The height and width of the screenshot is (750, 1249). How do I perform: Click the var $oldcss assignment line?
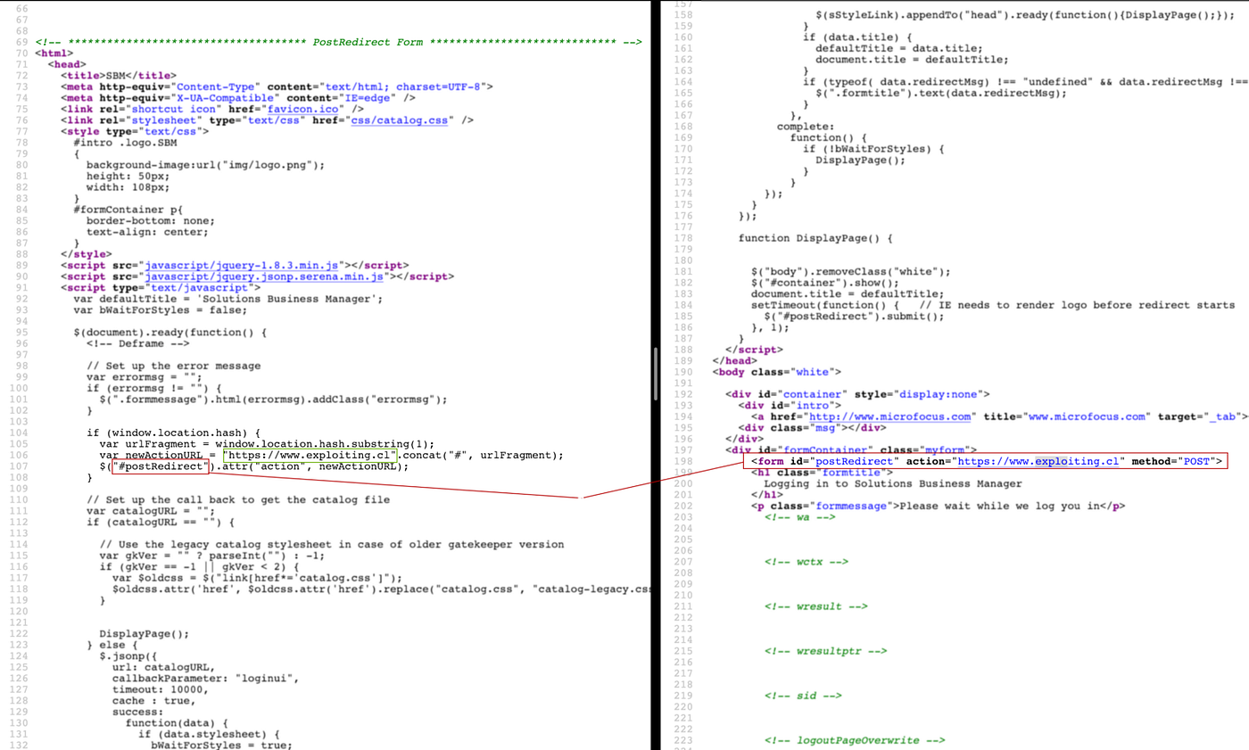(x=257, y=578)
